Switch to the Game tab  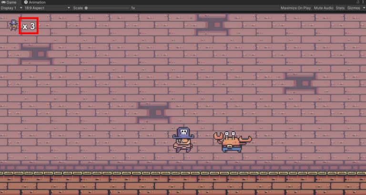[x=10, y=2]
